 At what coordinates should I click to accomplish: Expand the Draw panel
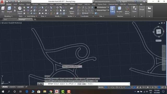click(44, 16)
